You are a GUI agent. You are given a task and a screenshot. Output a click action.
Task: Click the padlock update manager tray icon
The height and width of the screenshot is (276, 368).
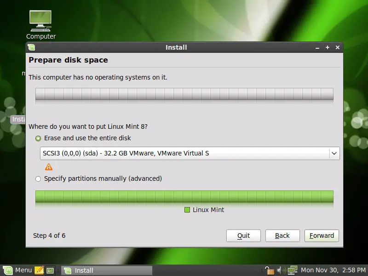269,270
